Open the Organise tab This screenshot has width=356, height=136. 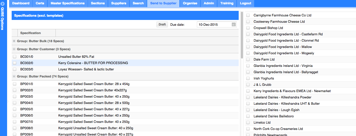point(190,3)
